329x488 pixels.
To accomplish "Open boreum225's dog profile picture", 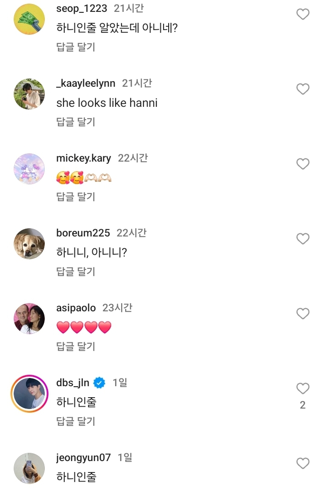I will click(x=29, y=244).
